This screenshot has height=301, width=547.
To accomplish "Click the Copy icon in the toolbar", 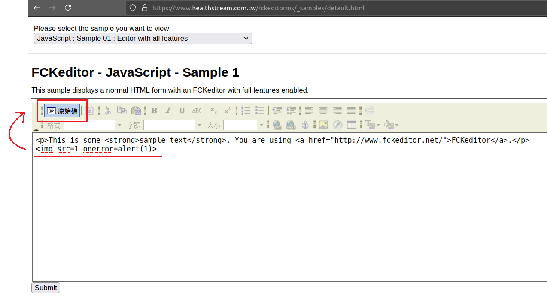I will [x=122, y=111].
